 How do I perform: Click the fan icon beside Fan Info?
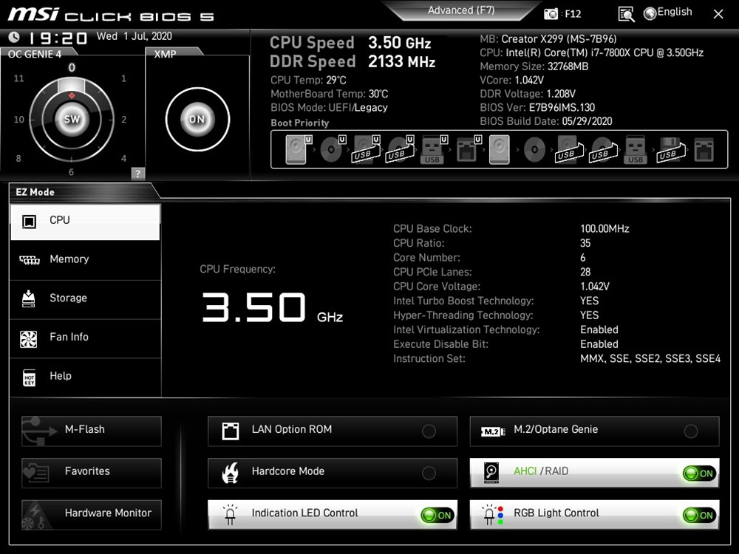pyautogui.click(x=29, y=339)
